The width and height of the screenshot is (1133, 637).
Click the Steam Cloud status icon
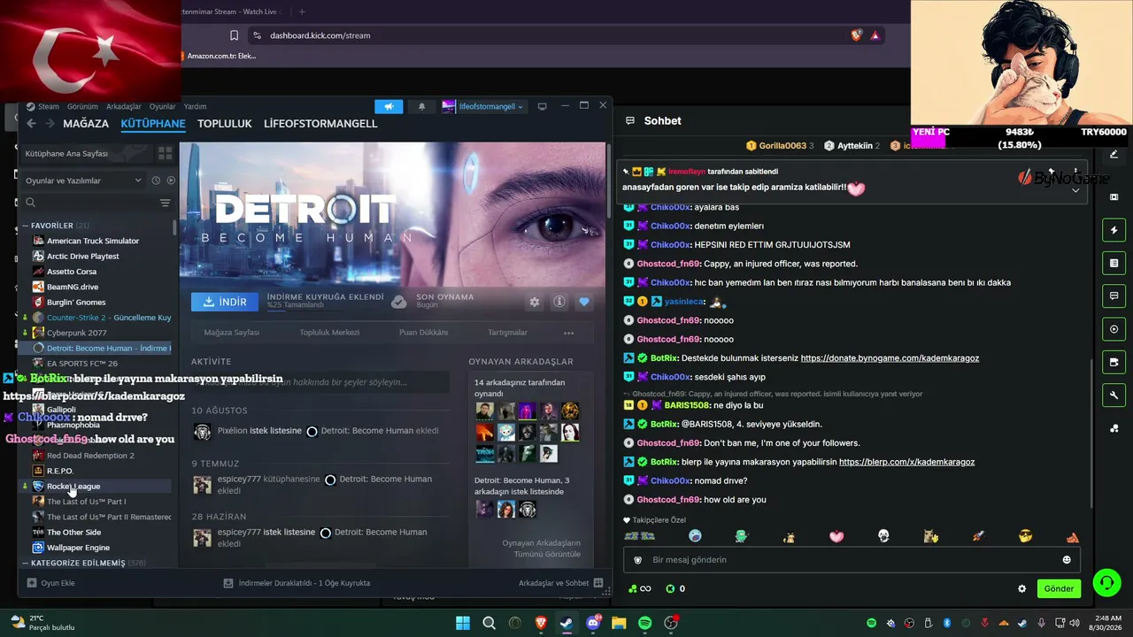399,302
